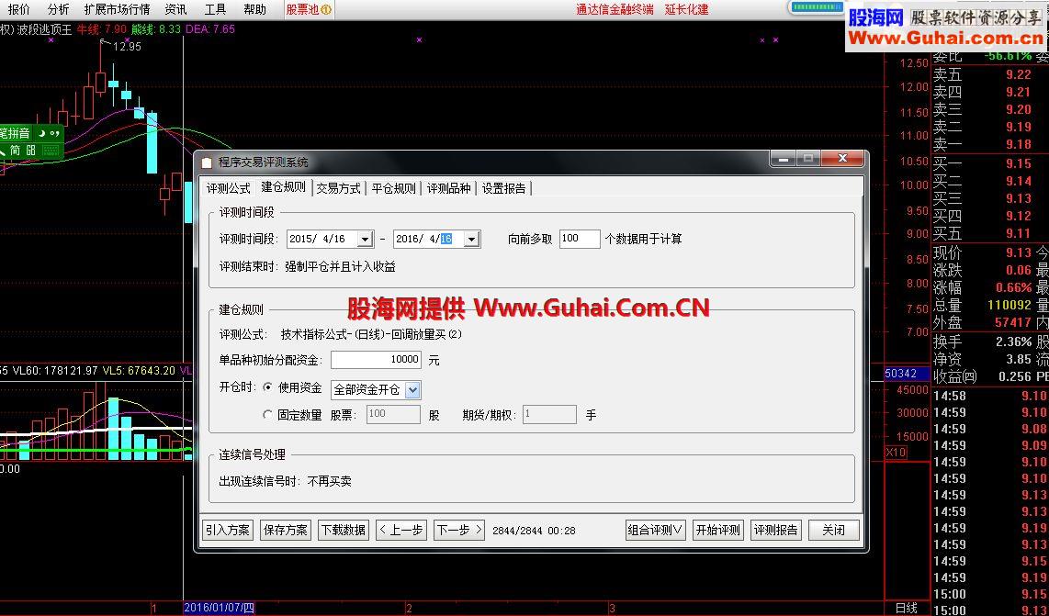
Task: Click the 卖一 price 9.18
Action: (x=1018, y=144)
